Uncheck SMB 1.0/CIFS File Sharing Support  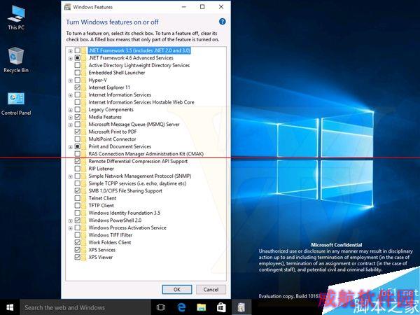tap(78, 190)
